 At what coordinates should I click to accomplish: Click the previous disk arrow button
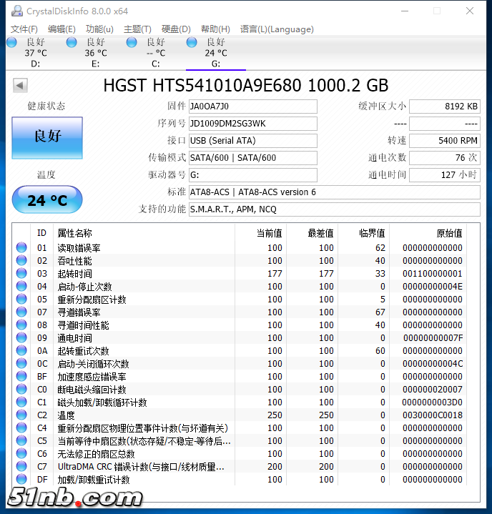coord(20,86)
